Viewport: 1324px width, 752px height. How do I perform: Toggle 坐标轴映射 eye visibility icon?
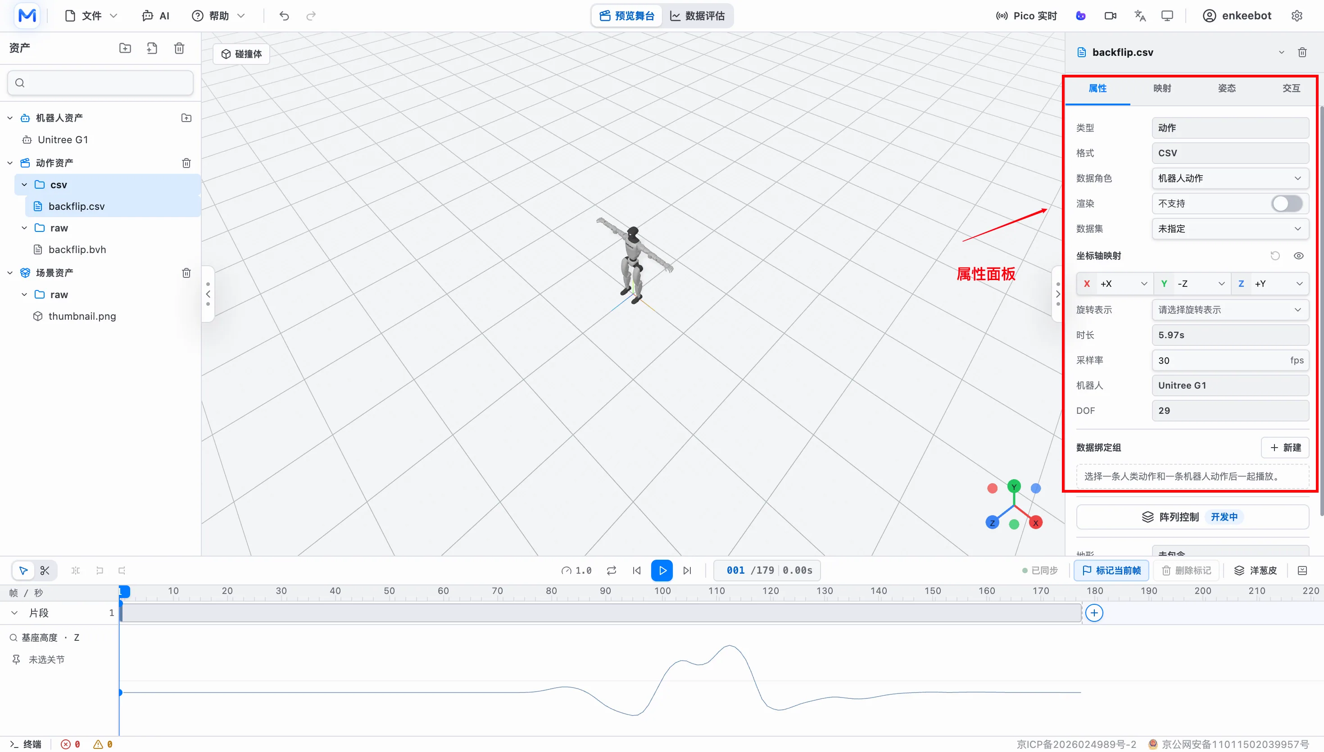1298,256
